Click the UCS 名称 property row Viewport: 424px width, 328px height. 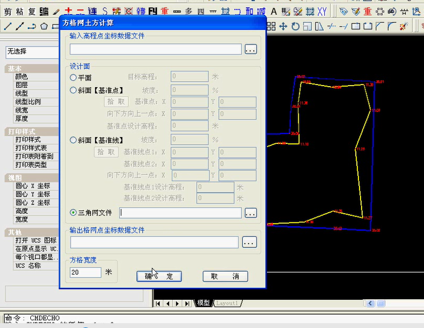tap(36, 265)
